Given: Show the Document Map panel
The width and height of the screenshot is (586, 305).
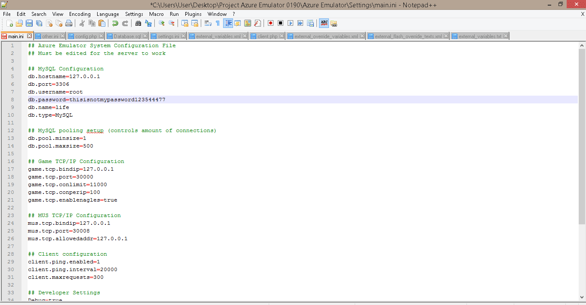Looking at the screenshot, I should (x=248, y=23).
